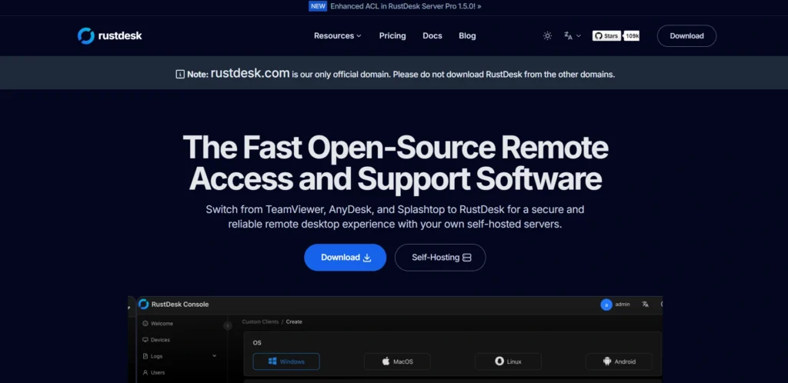
Task: Collapse the console sidebar with arrow
Action: click(228, 326)
